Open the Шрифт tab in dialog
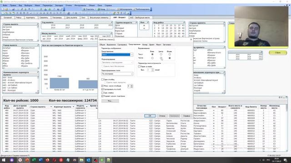The width and height of the screenshot is (291, 163). click(x=151, y=45)
